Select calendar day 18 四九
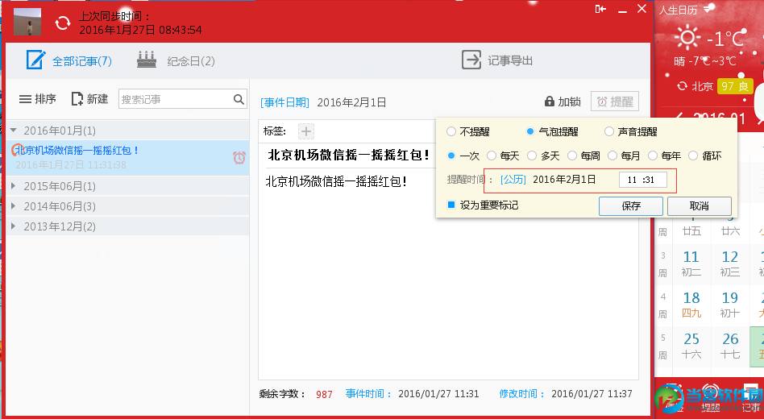 click(x=691, y=305)
